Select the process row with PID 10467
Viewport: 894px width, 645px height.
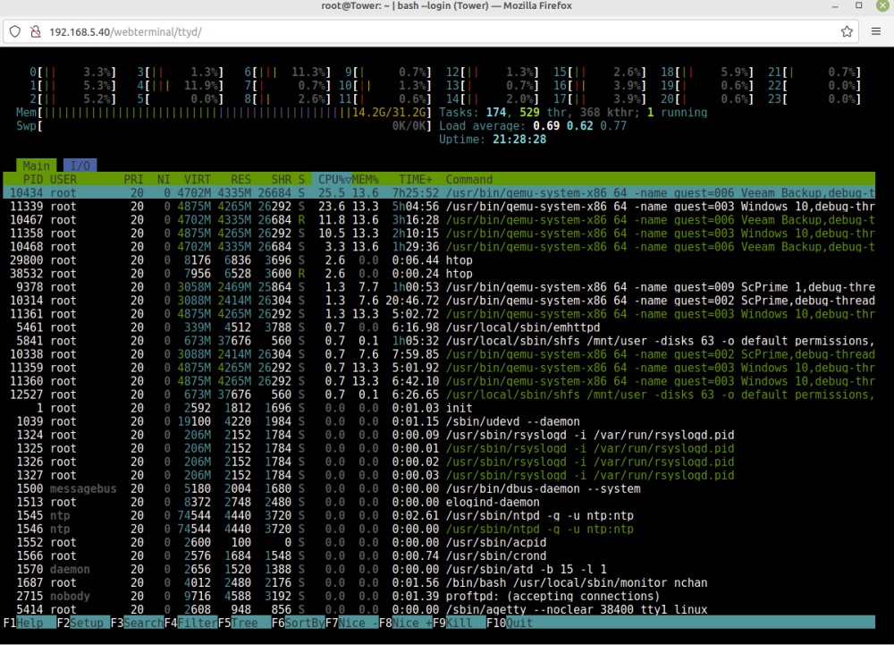pyautogui.click(x=439, y=219)
